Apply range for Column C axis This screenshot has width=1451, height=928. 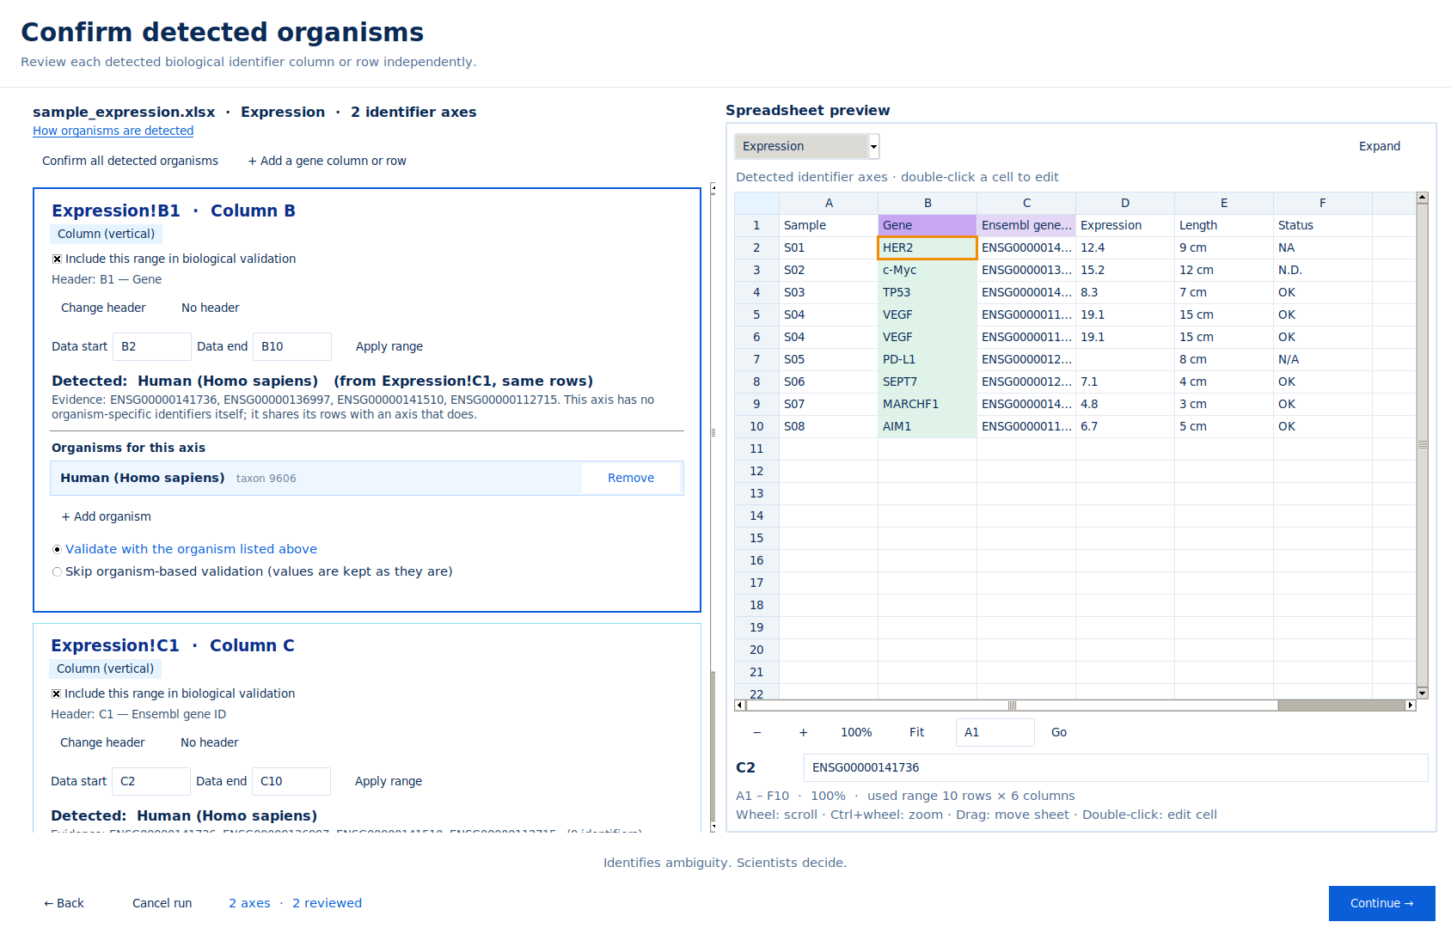389,781
